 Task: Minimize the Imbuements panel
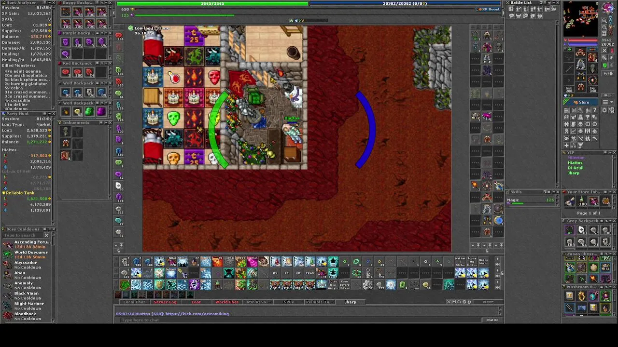106,123
